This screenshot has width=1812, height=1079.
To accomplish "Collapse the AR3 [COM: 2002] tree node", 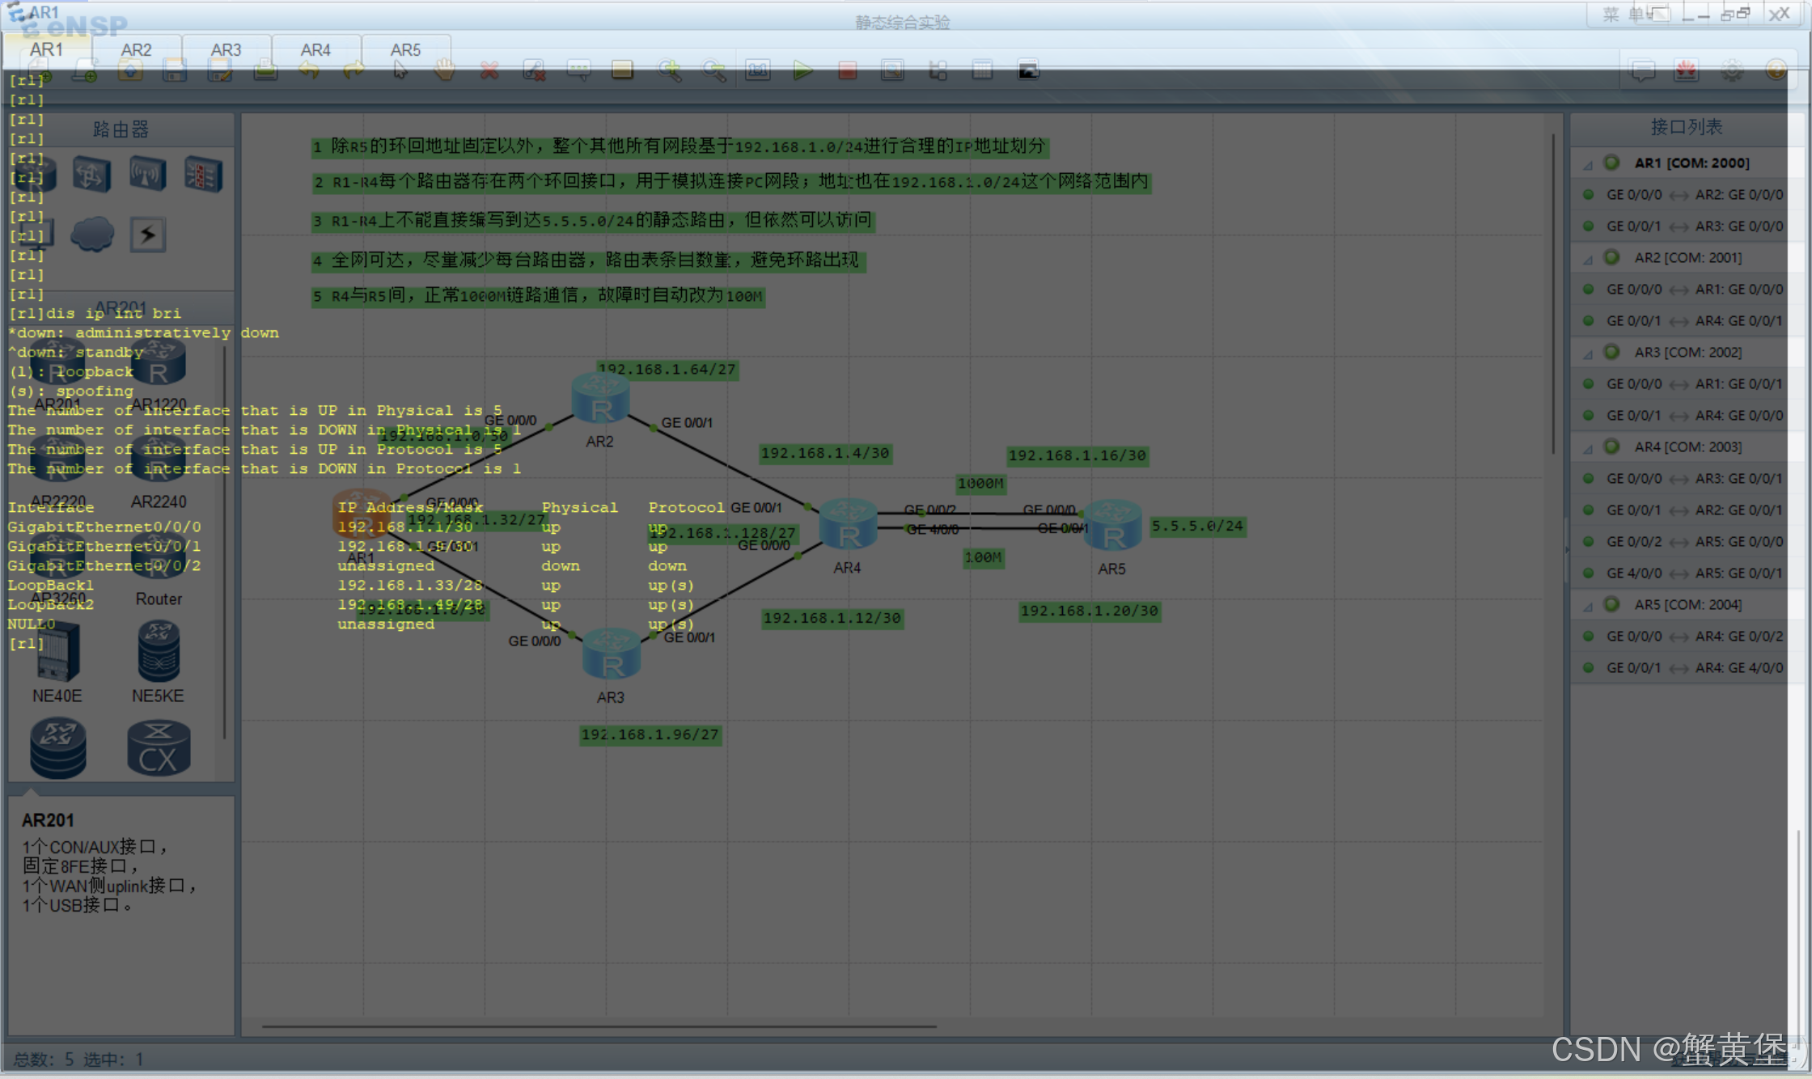I will (x=1588, y=353).
